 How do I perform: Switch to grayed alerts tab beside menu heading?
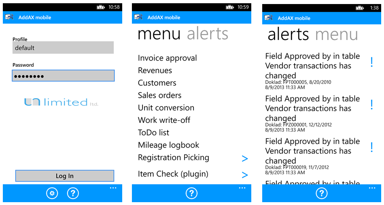coord(208,34)
